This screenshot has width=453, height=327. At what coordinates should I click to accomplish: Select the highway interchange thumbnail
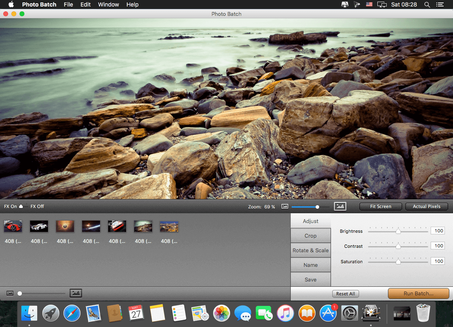[x=169, y=226]
